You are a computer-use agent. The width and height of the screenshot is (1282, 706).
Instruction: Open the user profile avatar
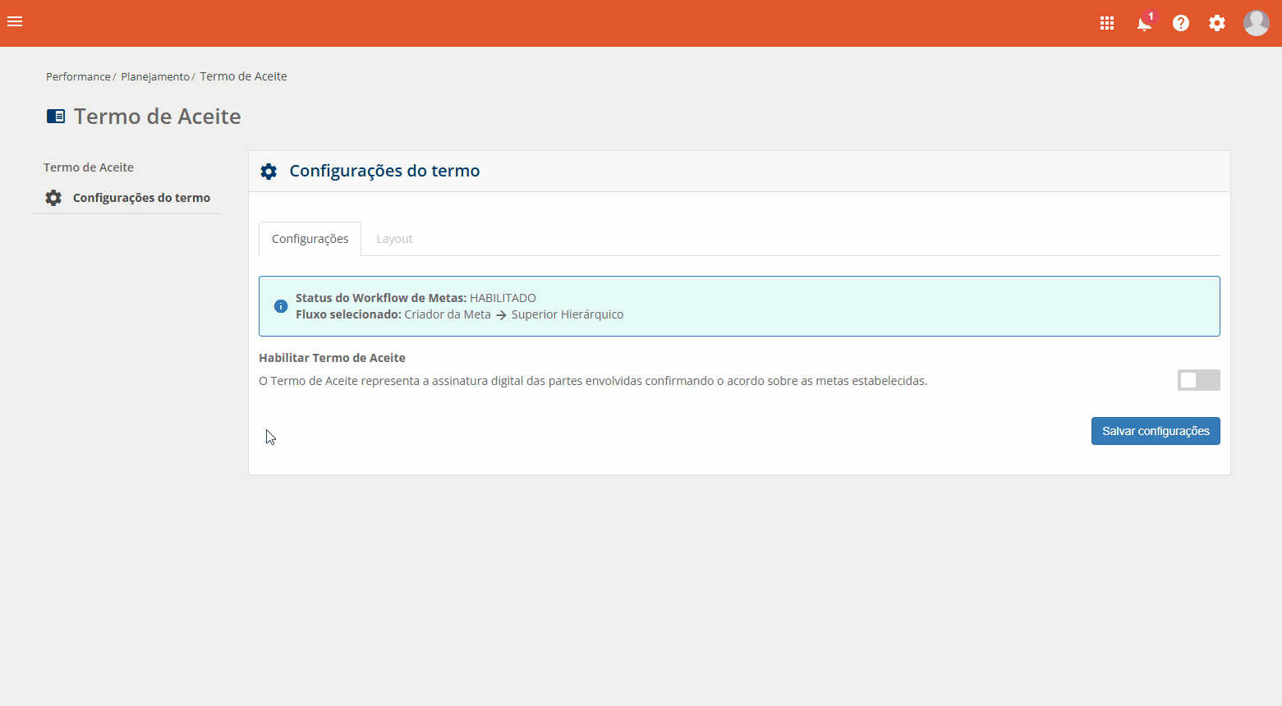[x=1256, y=22]
